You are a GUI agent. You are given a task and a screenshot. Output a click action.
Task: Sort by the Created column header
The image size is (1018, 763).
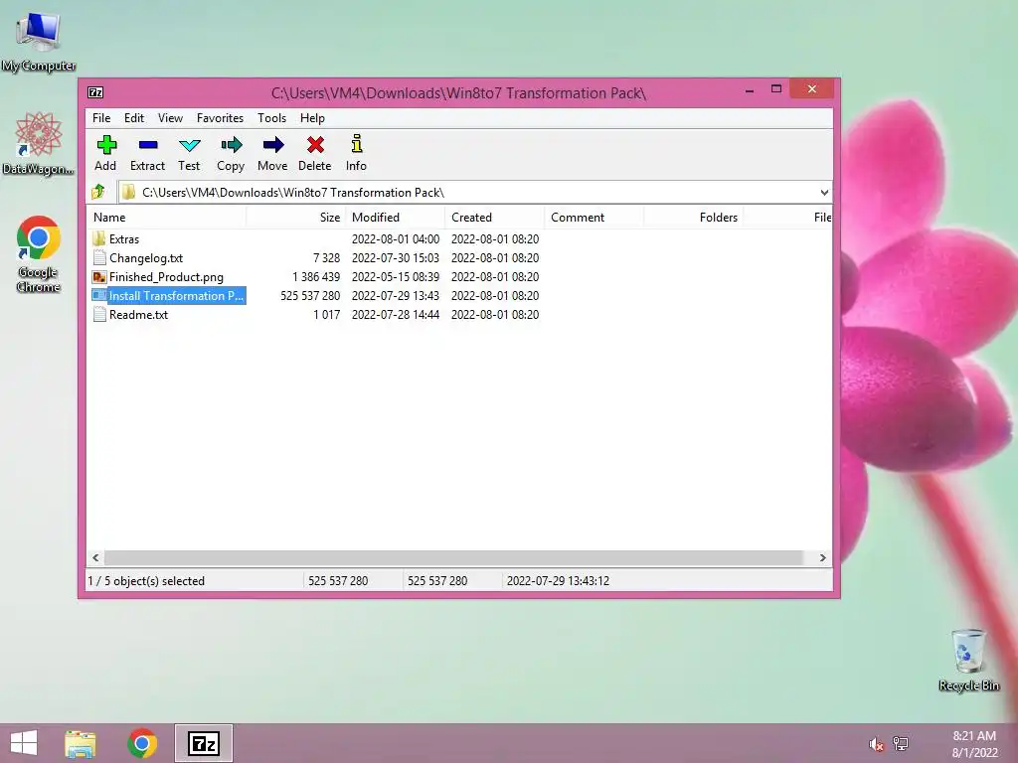pyautogui.click(x=495, y=218)
